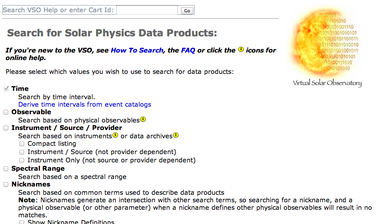Click the help icon beside 'physical observables'
The width and height of the screenshot is (378, 224).
tap(143, 119)
